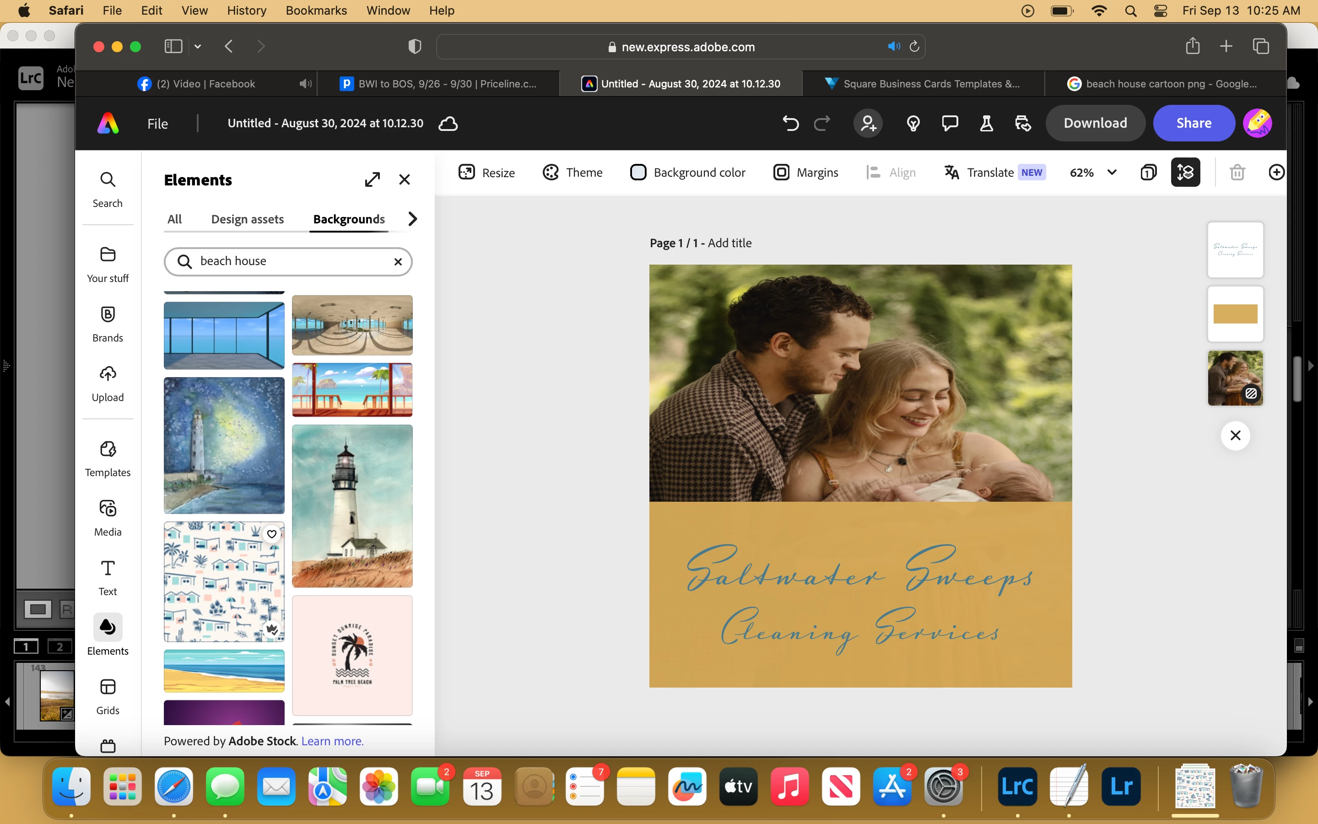Screen dimensions: 1318x824
Task: Click the Download button
Action: coord(1095,123)
